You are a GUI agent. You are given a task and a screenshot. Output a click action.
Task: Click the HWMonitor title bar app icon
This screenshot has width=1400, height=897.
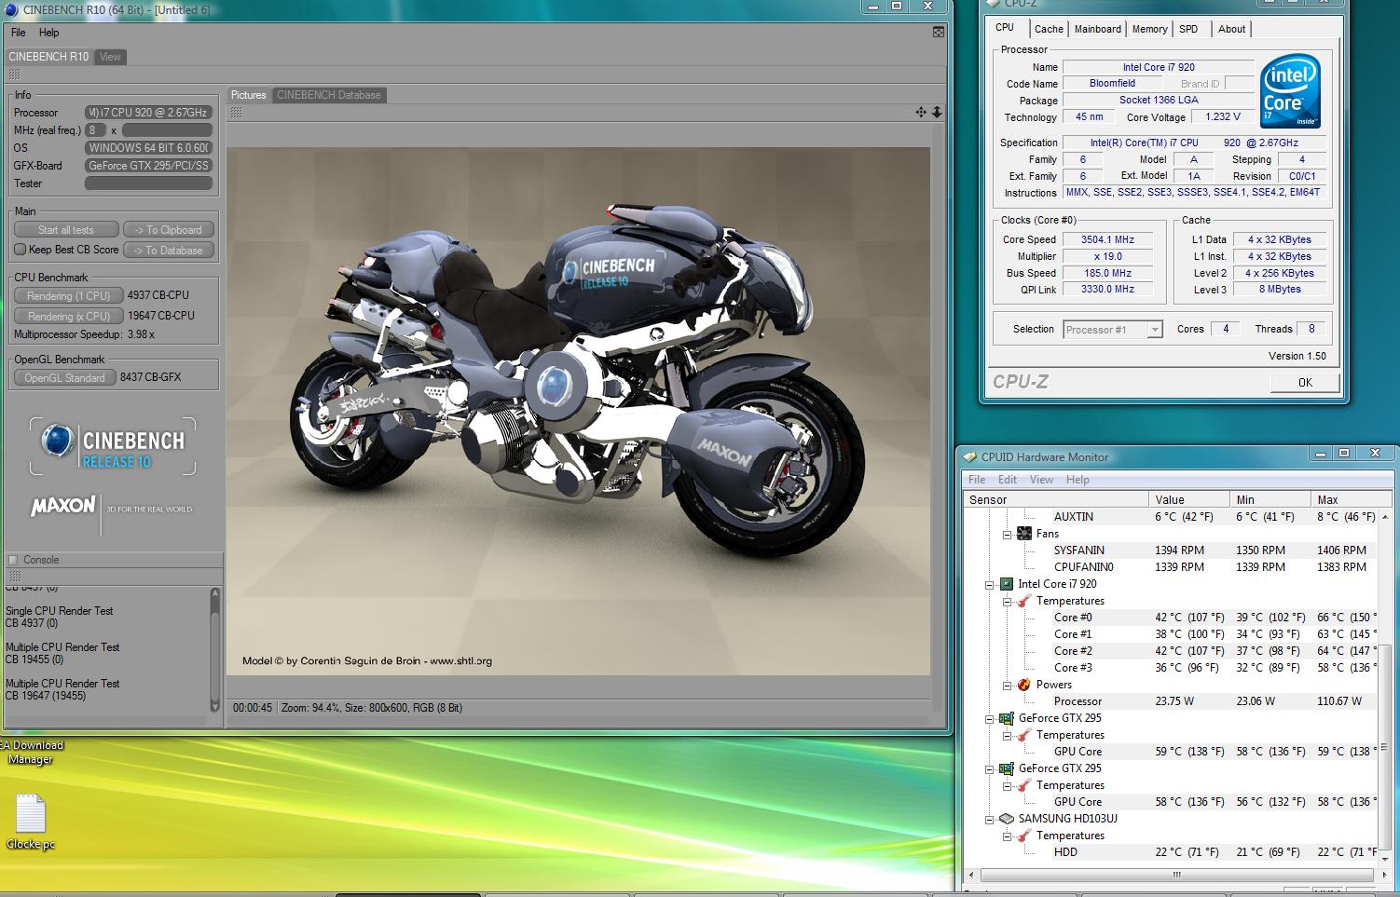click(x=969, y=456)
